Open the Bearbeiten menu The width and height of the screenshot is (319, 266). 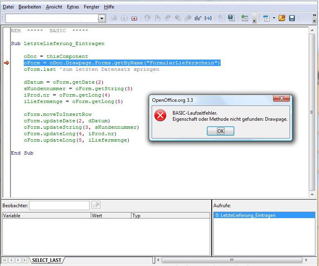point(30,7)
